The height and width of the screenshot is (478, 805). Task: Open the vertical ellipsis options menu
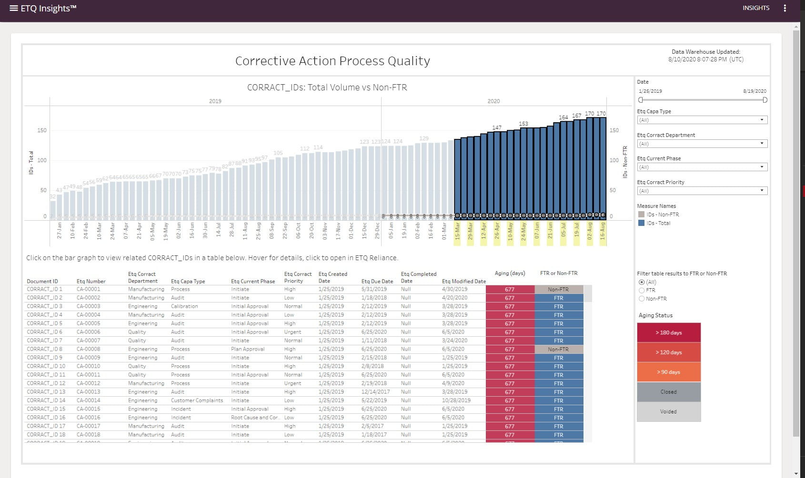point(785,8)
